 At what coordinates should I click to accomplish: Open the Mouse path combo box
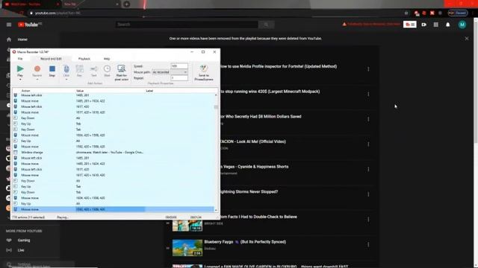170,72
